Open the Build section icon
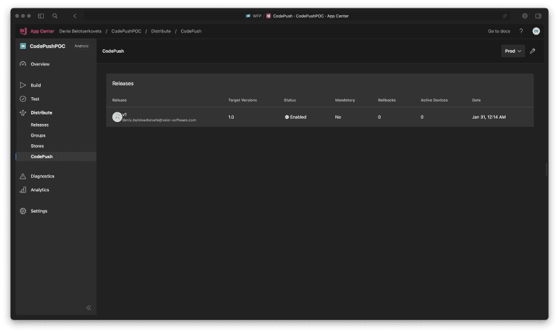 coord(23,85)
